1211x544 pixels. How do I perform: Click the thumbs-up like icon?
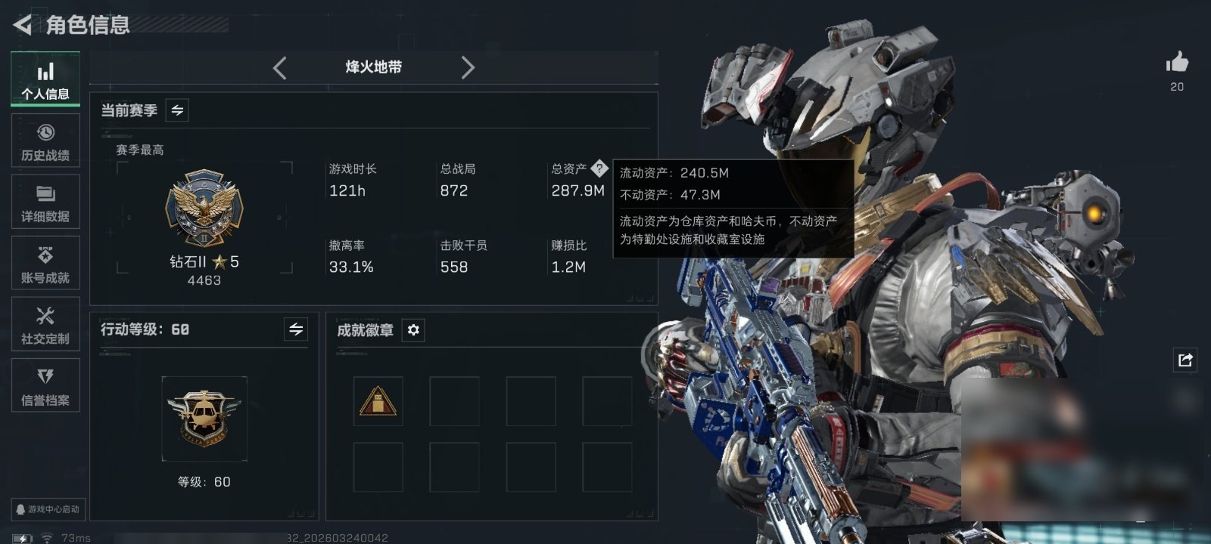point(1177,63)
